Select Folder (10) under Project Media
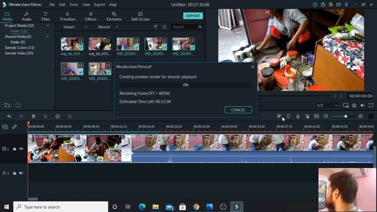The height and width of the screenshot is (212, 377). click(18, 31)
